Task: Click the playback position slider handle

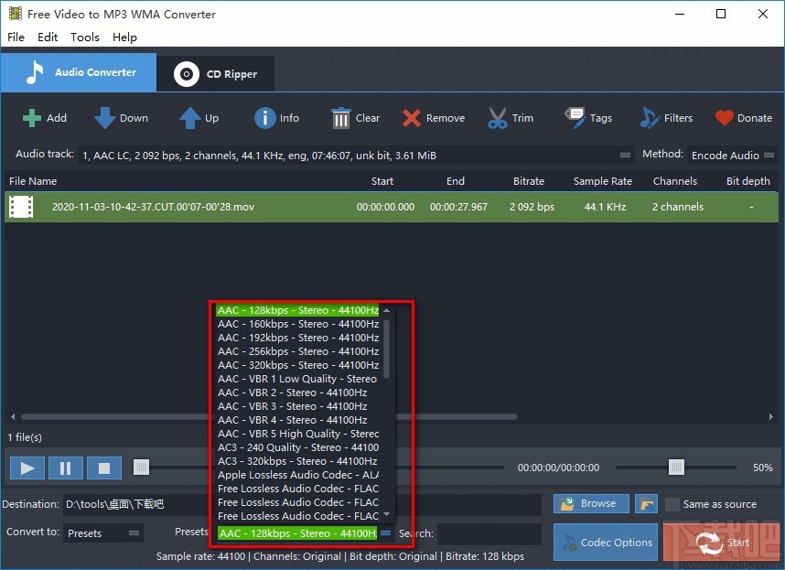Action: pyautogui.click(x=141, y=468)
